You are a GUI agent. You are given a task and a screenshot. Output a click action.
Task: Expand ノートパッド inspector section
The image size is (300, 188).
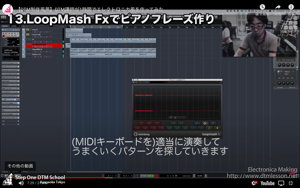coord(10,92)
